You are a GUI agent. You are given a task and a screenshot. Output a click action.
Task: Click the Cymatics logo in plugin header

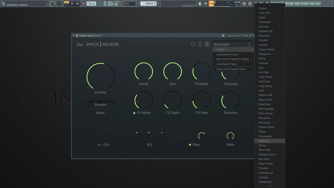[80, 44]
